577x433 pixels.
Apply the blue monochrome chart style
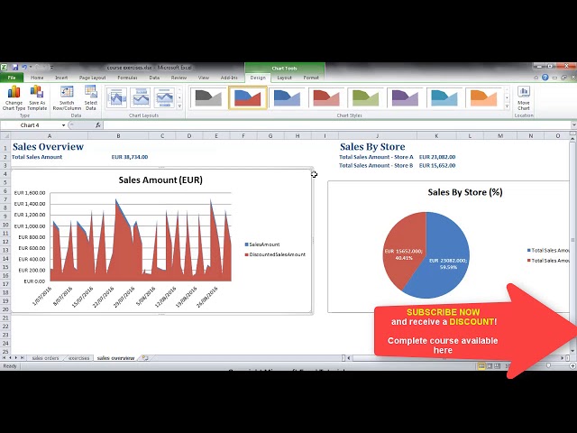pyautogui.click(x=287, y=98)
